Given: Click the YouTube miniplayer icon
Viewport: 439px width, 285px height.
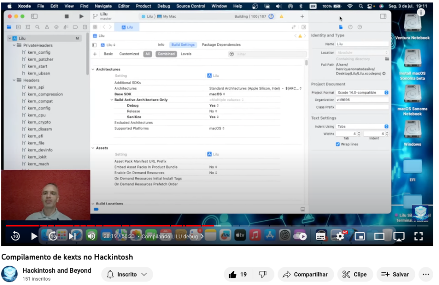Looking at the screenshot, I should click(x=360, y=237).
